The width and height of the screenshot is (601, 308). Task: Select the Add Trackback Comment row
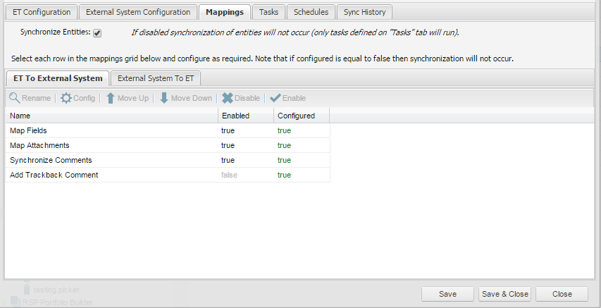tap(54, 175)
